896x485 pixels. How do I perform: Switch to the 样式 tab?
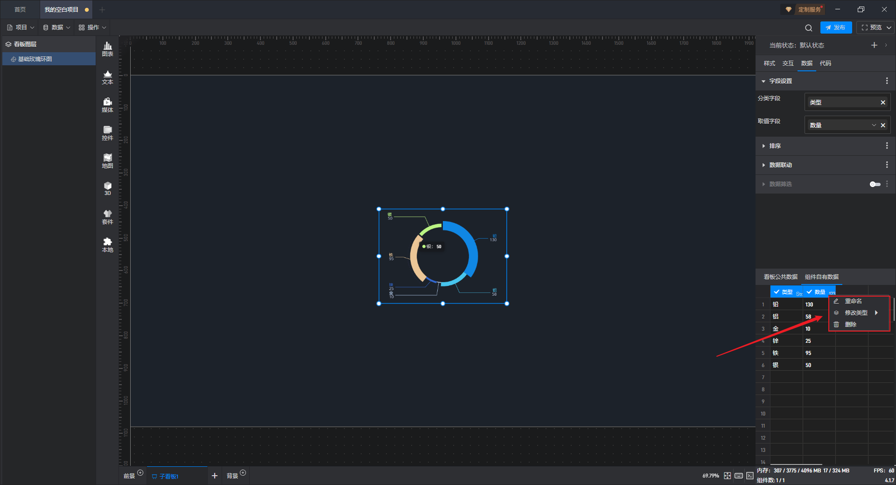[x=769, y=63]
